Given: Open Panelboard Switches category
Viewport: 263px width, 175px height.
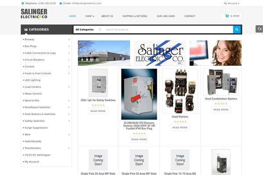Looking at the screenshot, I should pos(37,107).
